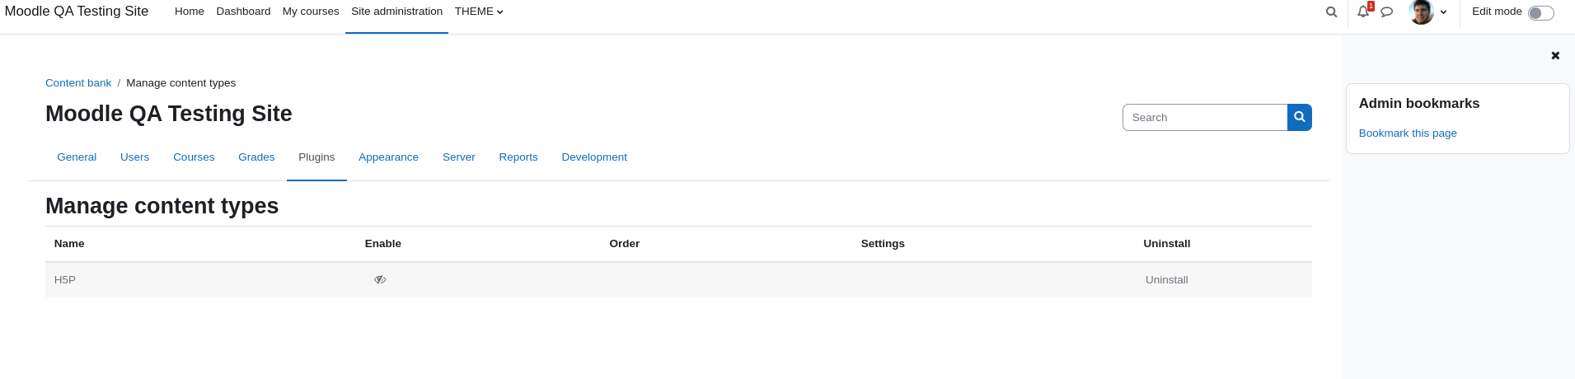Select the Users tab

tap(134, 157)
